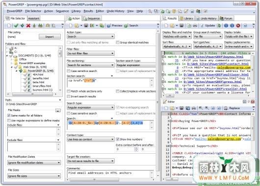260x186 pixels.
Task: Open the Undo History menu
Action: [115, 11]
